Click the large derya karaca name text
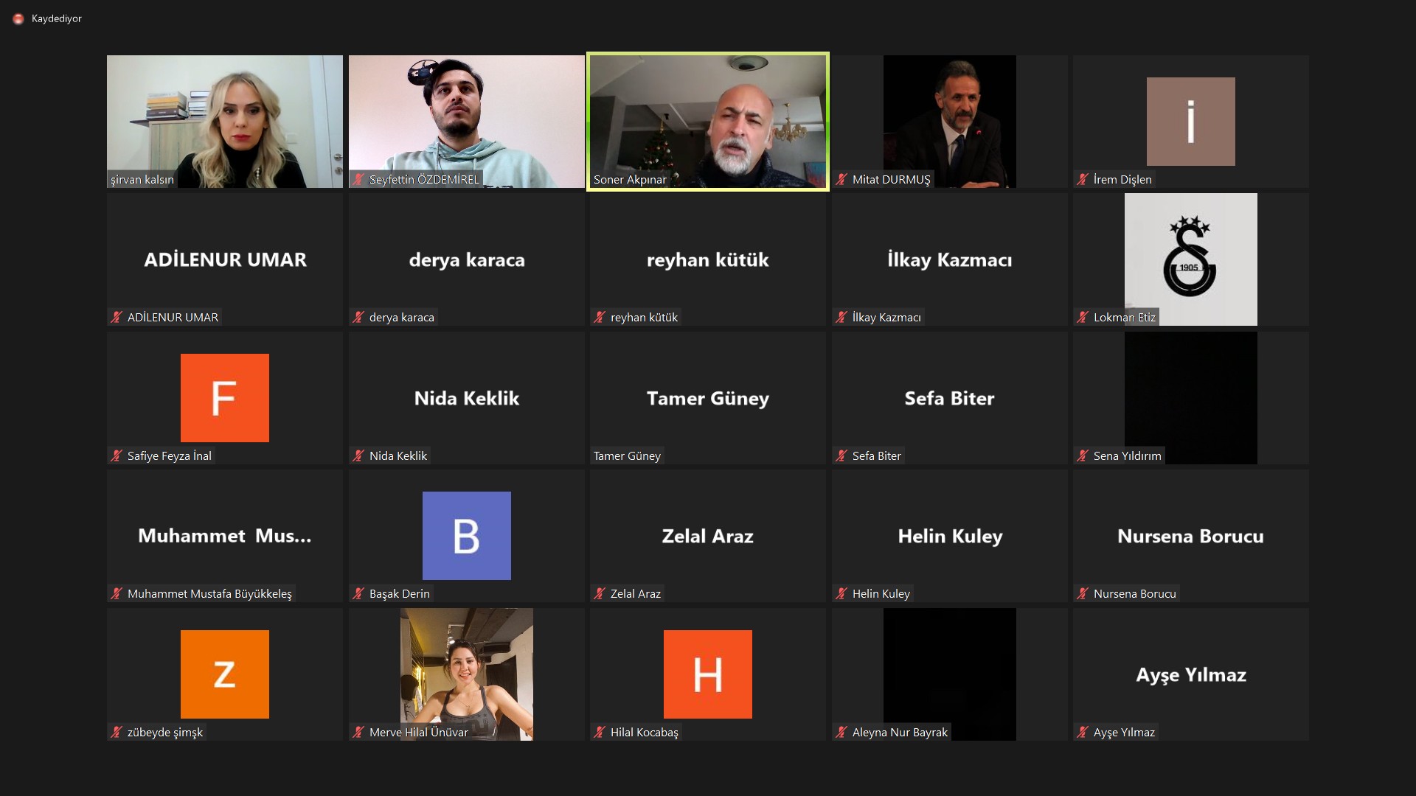Viewport: 1416px width, 796px height. [467, 260]
